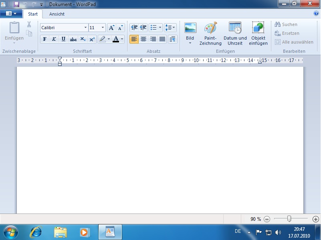
Task: Open the font size dropdown
Action: click(x=103, y=28)
